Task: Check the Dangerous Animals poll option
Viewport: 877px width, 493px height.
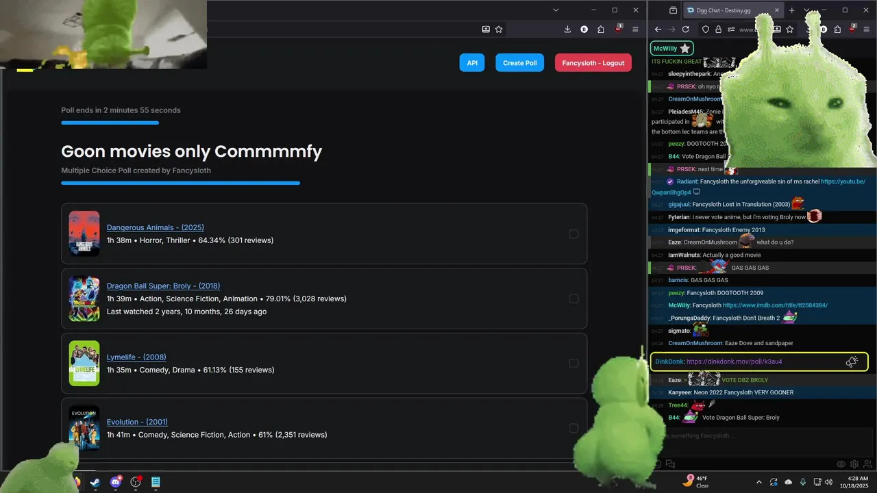Action: [573, 233]
